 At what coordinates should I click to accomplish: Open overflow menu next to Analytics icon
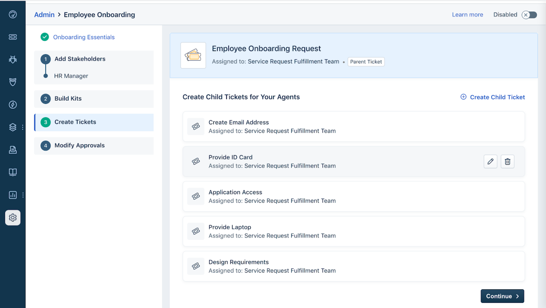[x=23, y=195]
